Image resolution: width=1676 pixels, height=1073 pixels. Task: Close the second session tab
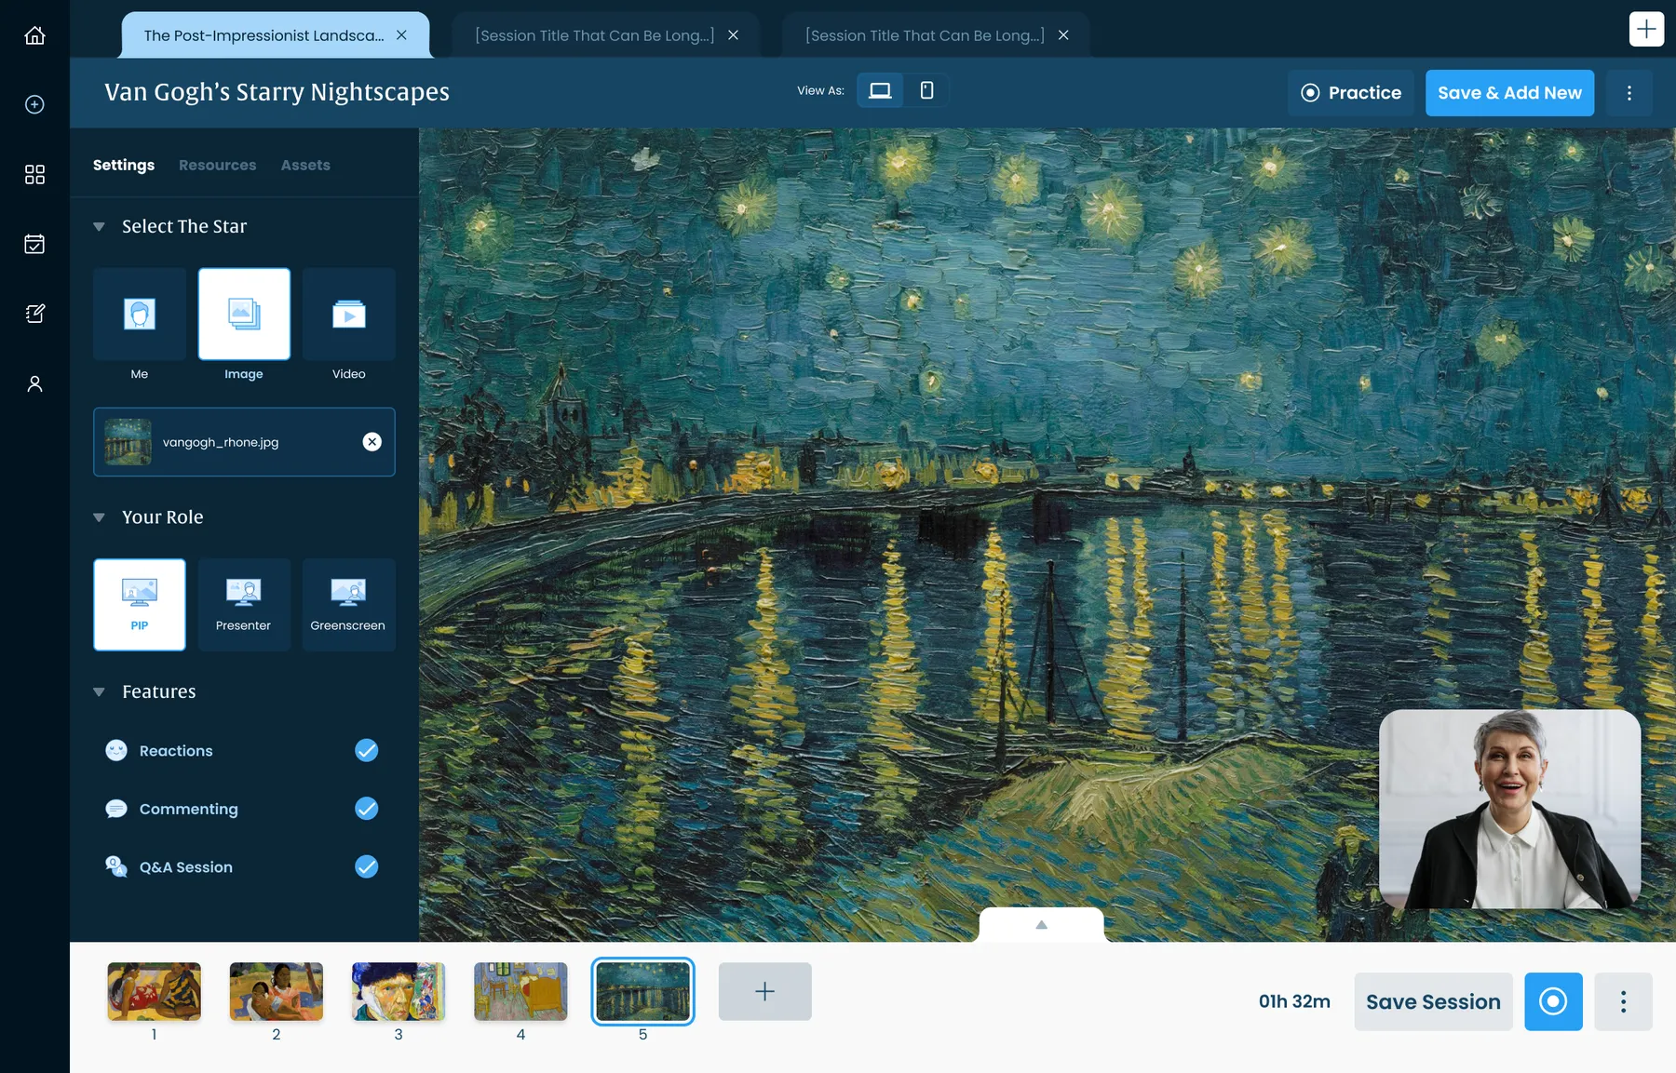733,35
